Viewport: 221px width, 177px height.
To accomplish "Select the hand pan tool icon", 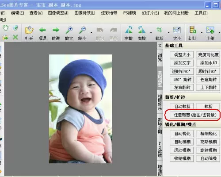I will click(x=6, y=28).
